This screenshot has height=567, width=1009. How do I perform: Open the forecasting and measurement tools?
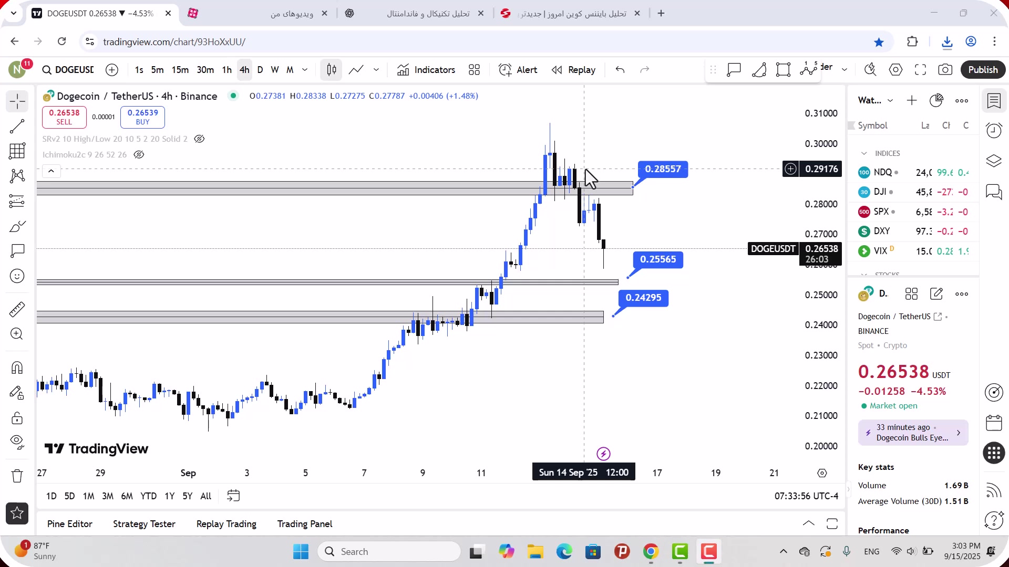click(x=17, y=201)
